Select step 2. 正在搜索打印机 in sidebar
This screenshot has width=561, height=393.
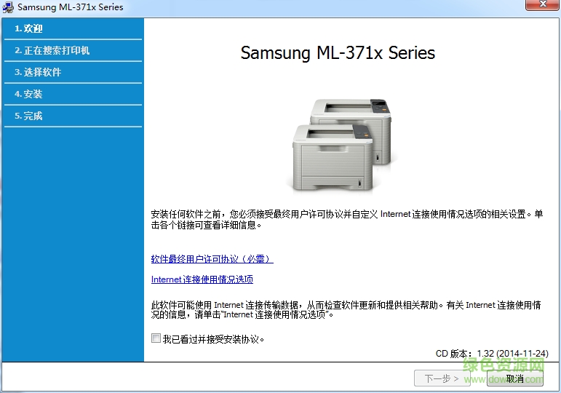coord(73,50)
